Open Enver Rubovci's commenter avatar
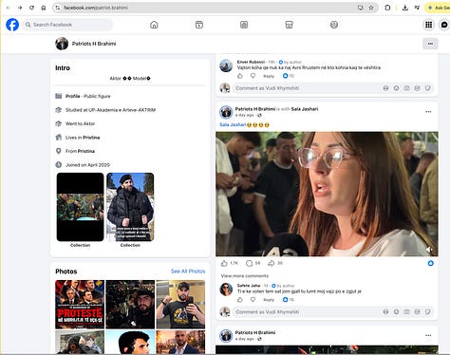Screen dimensions: 450x355 tap(226, 65)
